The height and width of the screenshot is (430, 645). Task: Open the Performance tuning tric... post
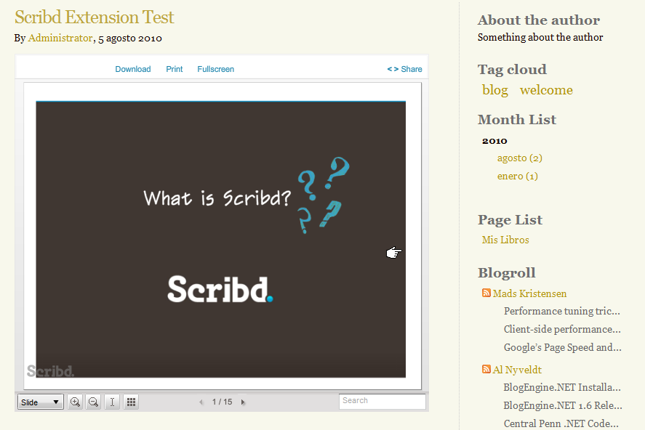(x=562, y=311)
